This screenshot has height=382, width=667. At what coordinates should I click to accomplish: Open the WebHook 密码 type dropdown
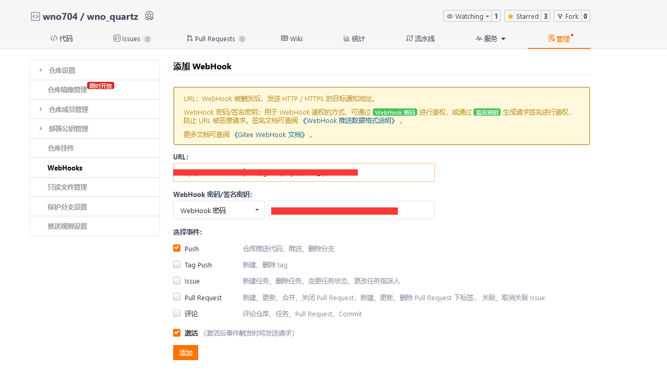pos(219,211)
